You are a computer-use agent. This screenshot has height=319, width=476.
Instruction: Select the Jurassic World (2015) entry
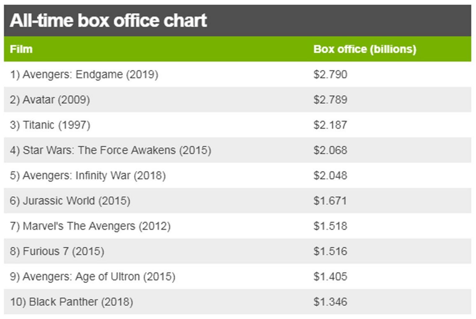click(70, 201)
